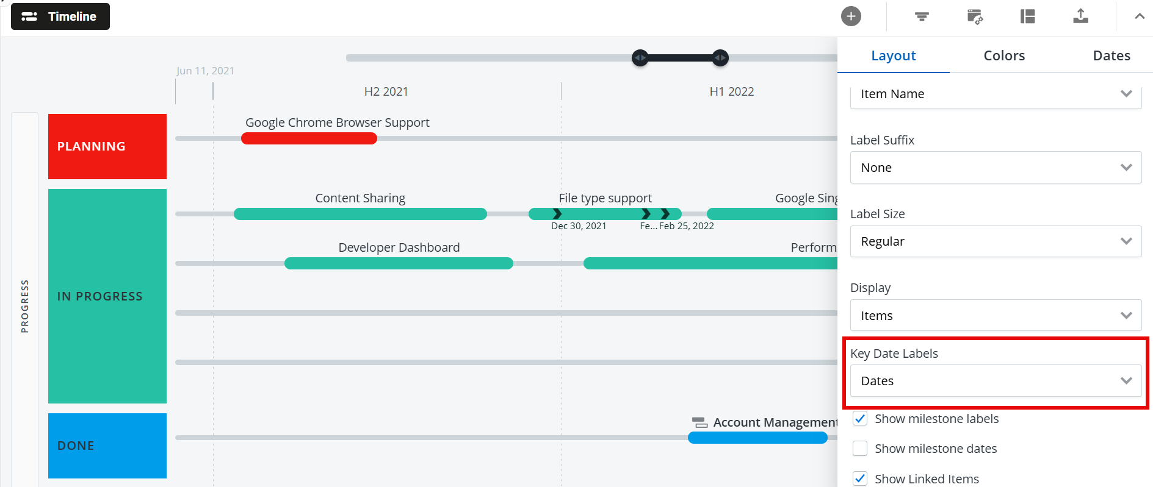
Task: Open the Dates tab
Action: [x=1111, y=55]
